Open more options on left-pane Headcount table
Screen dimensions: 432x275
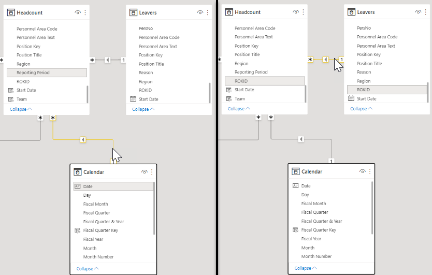coord(85,12)
